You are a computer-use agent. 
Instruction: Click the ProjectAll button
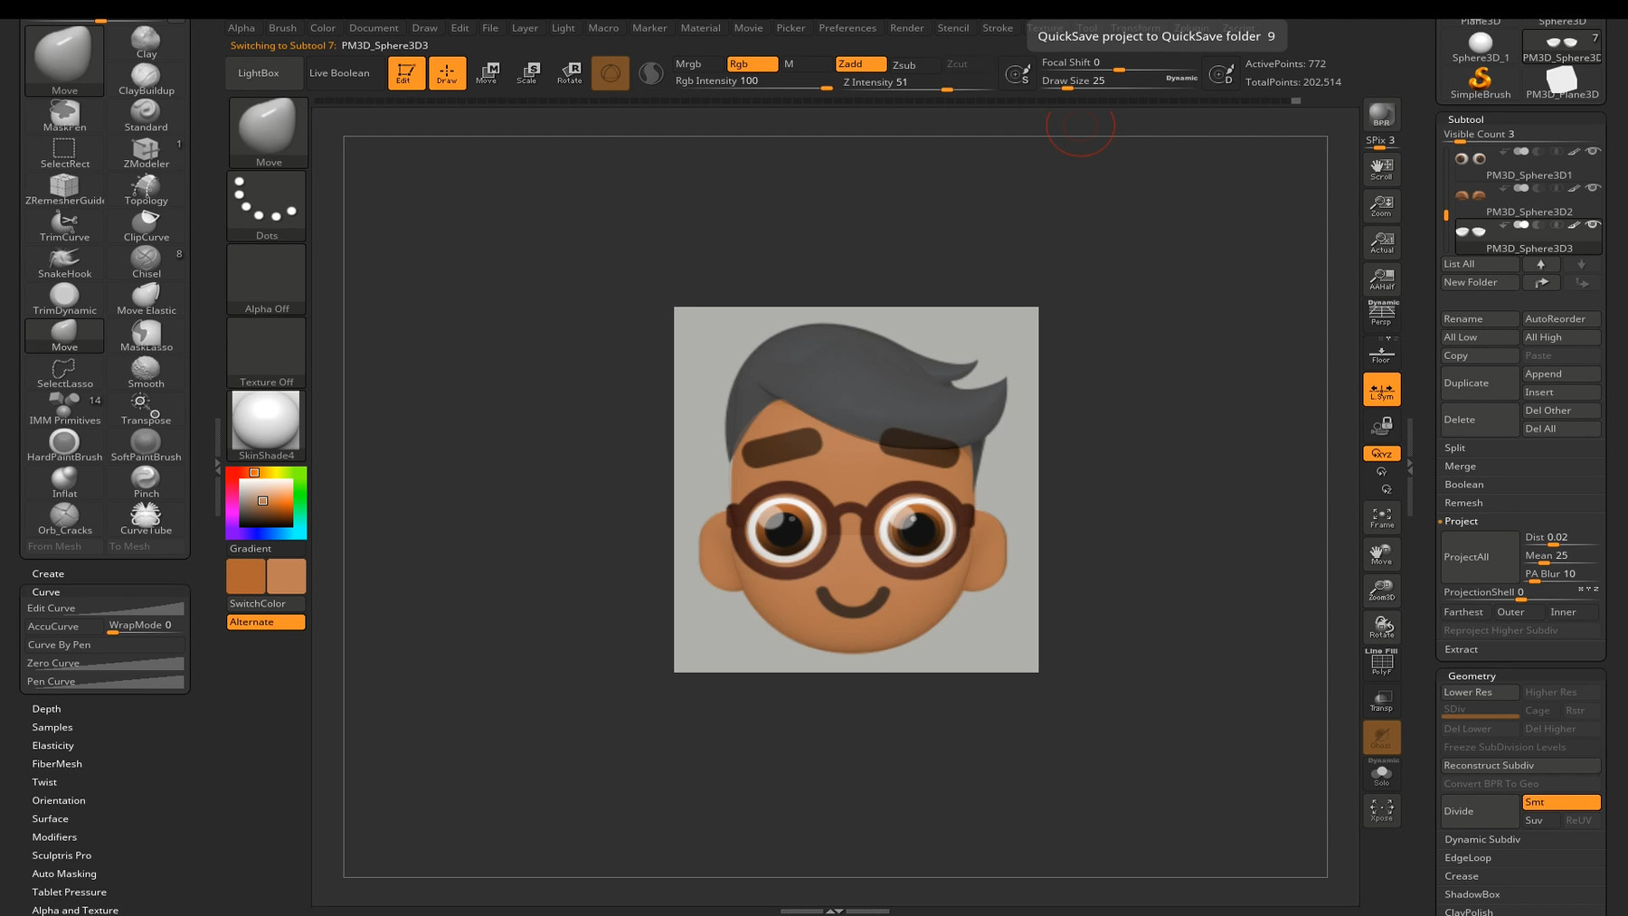pos(1468,557)
